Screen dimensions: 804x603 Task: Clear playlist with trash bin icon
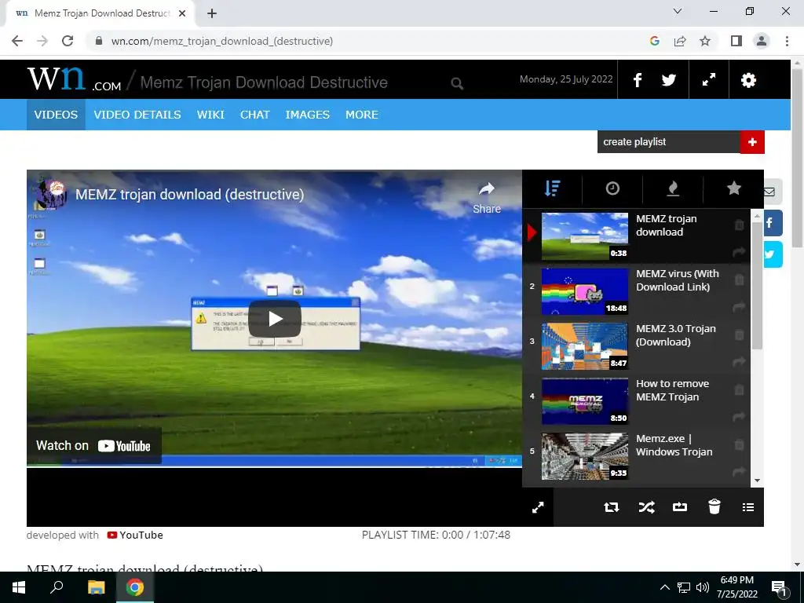point(714,506)
